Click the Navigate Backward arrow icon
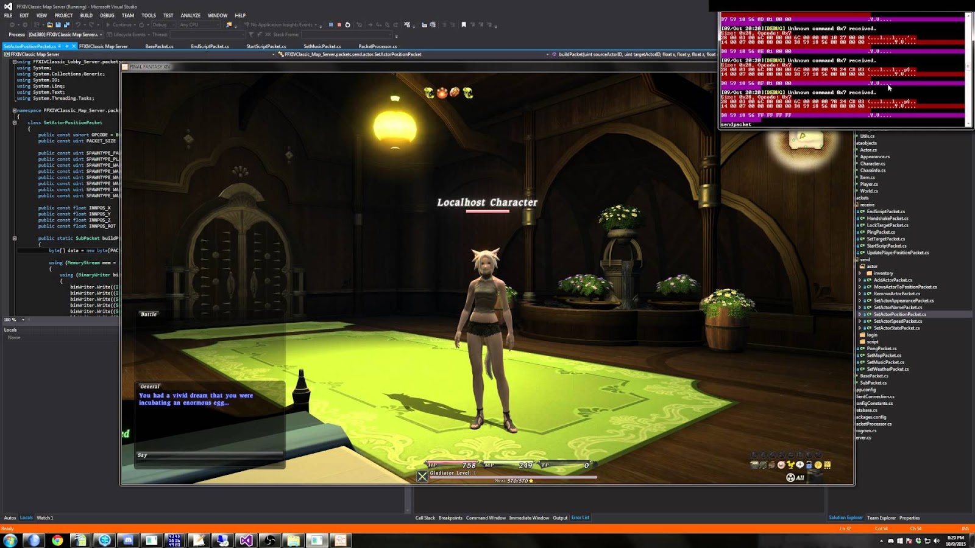 pos(13,25)
